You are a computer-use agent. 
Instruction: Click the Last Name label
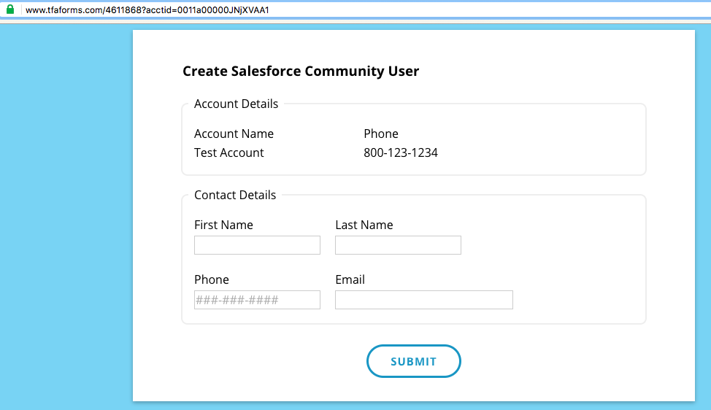tap(364, 225)
